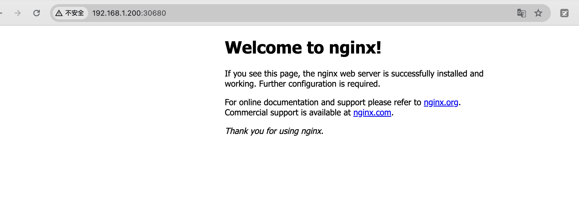Focus the address bar URL 192.168.1.200:30680
The image size is (579, 223).
click(129, 13)
